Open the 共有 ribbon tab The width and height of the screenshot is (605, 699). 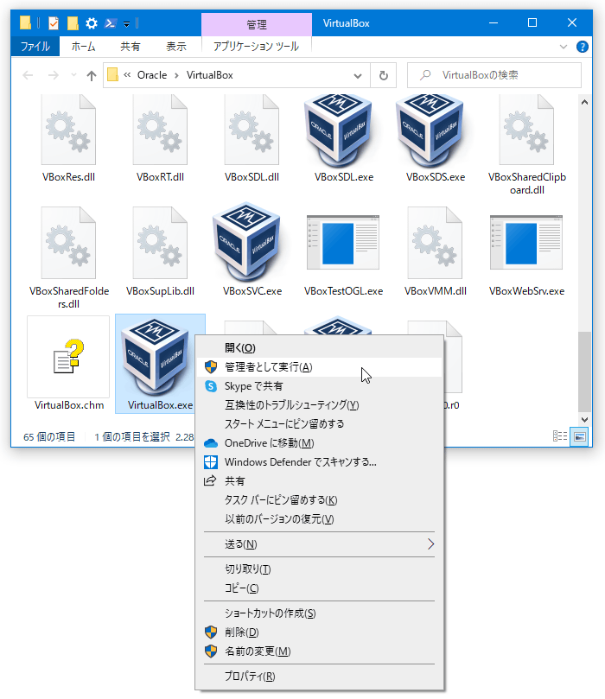pos(131,47)
